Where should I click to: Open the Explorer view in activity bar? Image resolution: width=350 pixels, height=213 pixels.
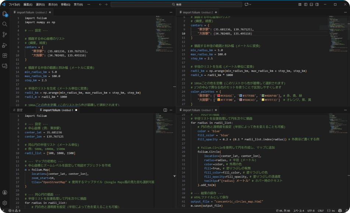[5, 14]
